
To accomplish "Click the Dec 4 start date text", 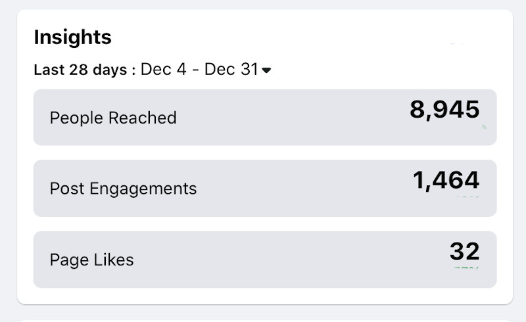I will point(162,70).
